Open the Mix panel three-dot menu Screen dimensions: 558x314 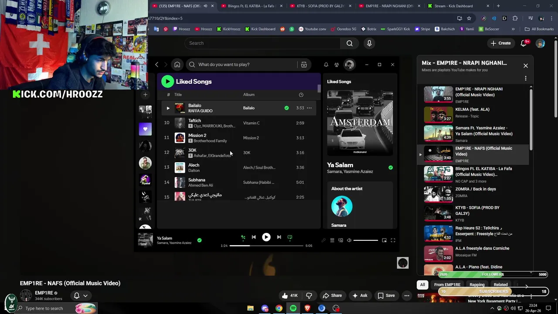[526, 78]
